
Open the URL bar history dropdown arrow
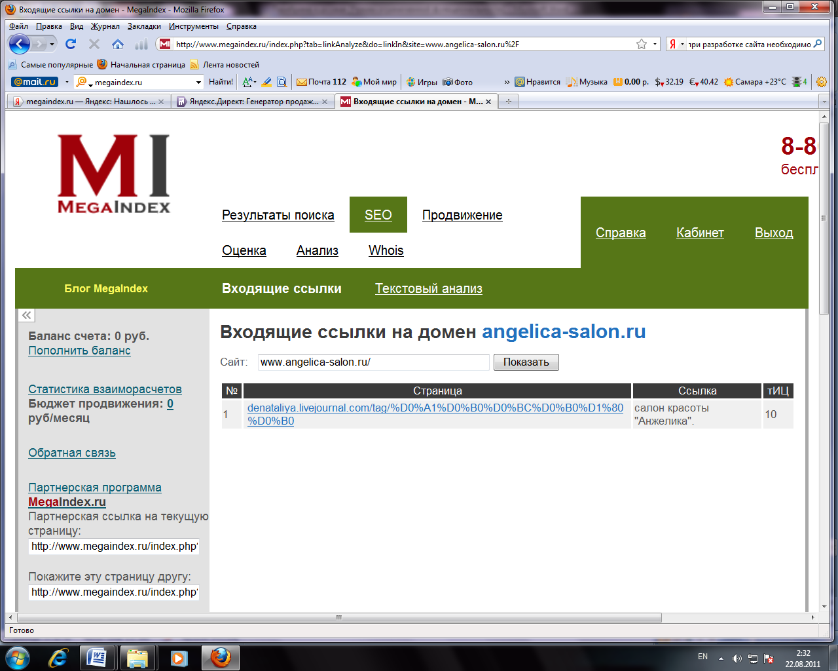(655, 44)
